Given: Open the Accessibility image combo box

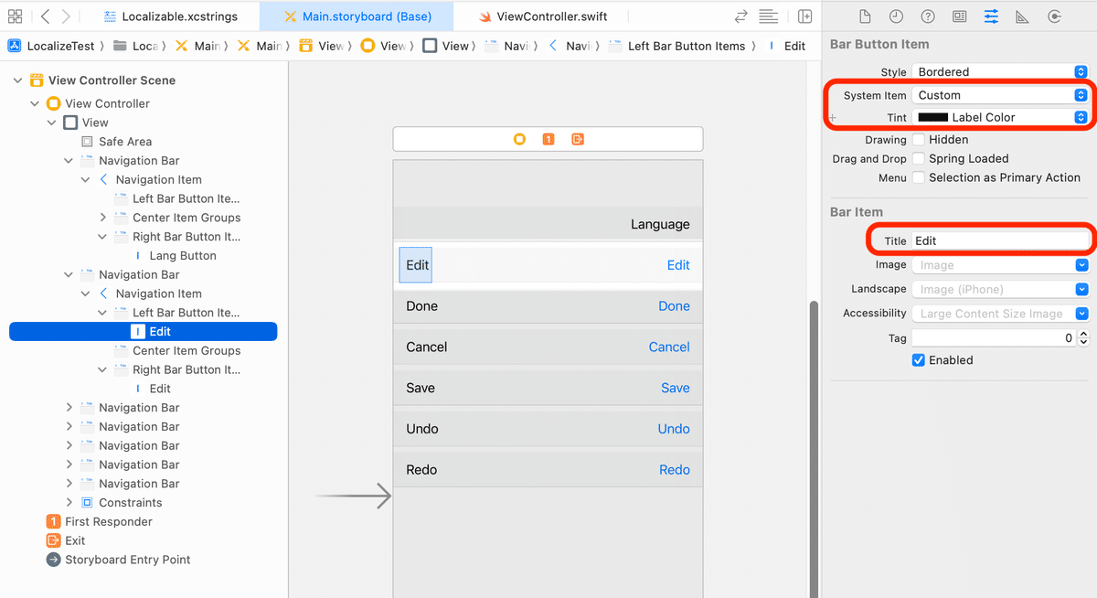Looking at the screenshot, I should [1000, 314].
